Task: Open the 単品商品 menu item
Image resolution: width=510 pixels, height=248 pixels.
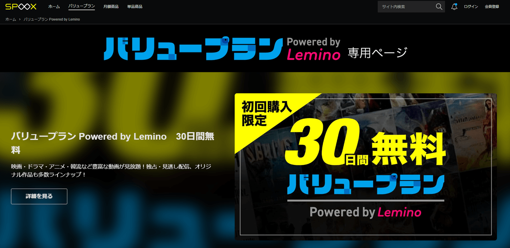Action: (135, 6)
